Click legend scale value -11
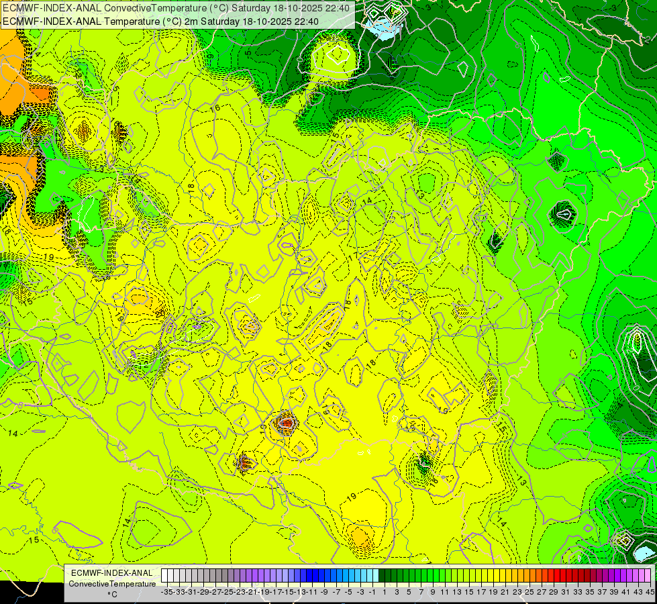The height and width of the screenshot is (604, 657). 312,593
